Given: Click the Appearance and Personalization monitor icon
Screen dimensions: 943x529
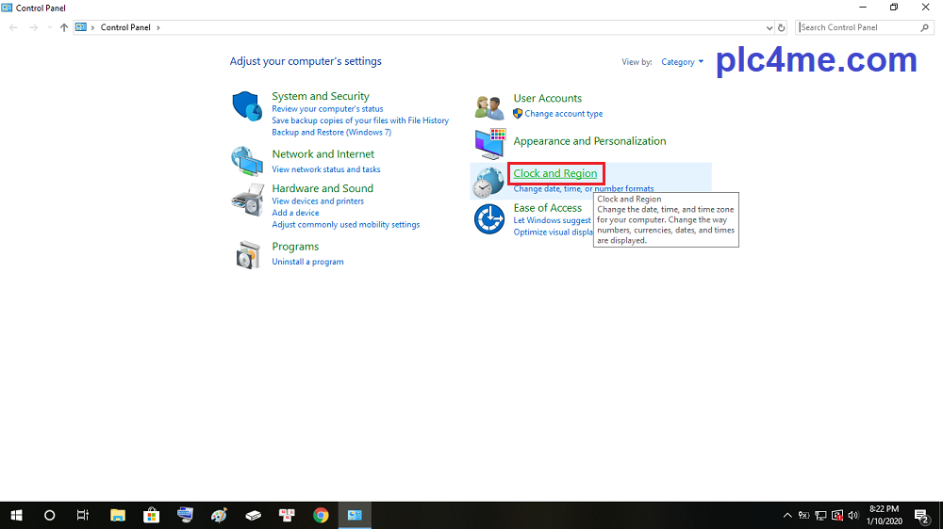Looking at the screenshot, I should pos(489,142).
